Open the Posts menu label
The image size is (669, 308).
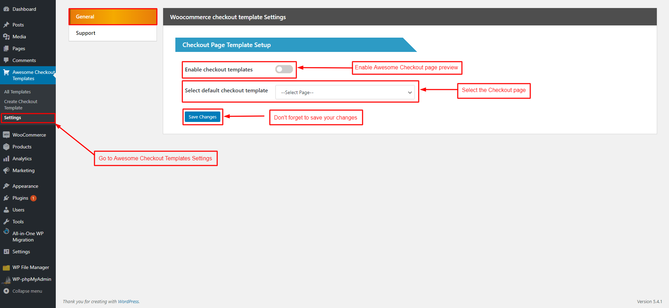[18, 25]
